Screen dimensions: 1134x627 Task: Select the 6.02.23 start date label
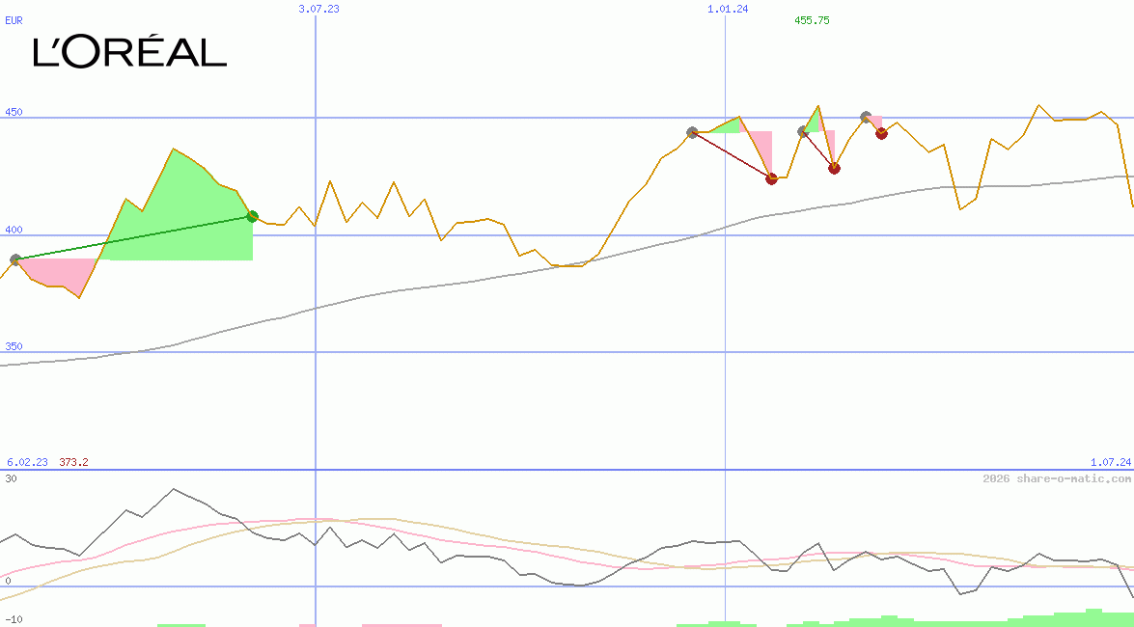coord(28,462)
